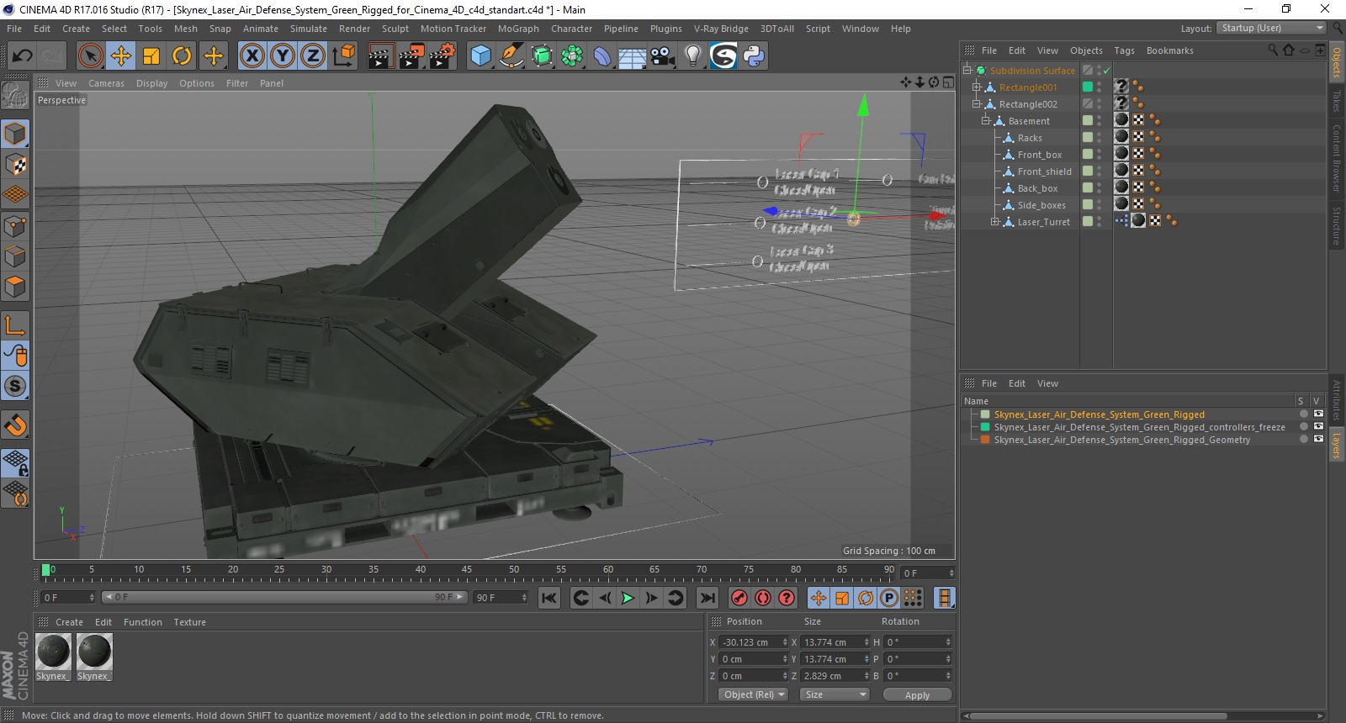The width and height of the screenshot is (1346, 723).
Task: Toggle solo dot for Skynex Rigged_Geometry layer
Action: (x=1304, y=440)
